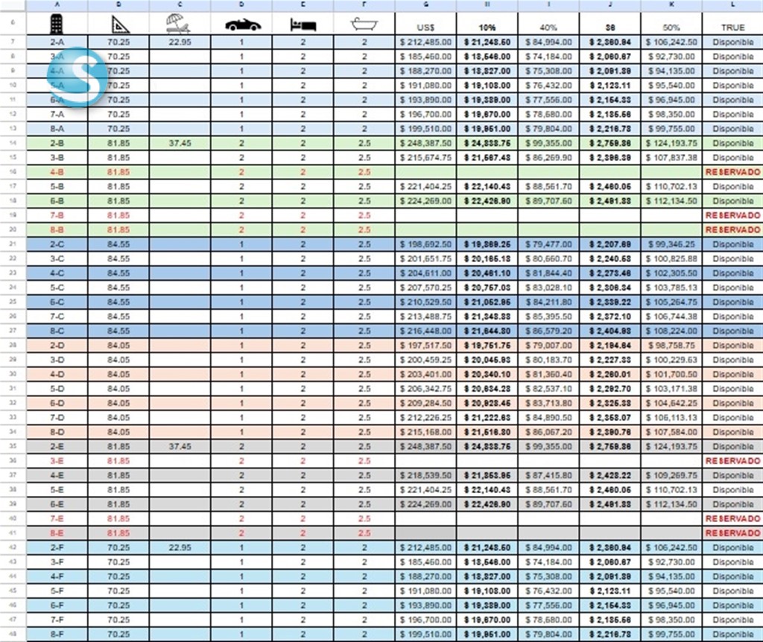
Task: Select the 10% column heading cell
Action: click(x=487, y=28)
